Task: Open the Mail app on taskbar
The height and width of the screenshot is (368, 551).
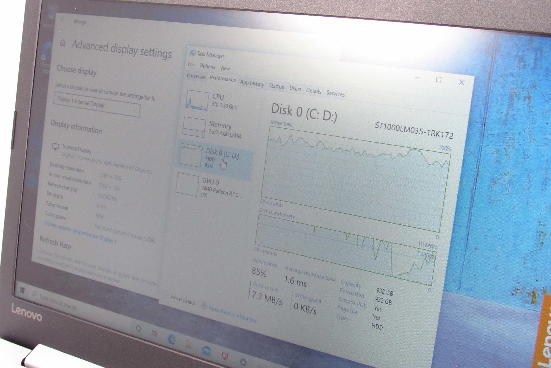Action: (x=207, y=351)
